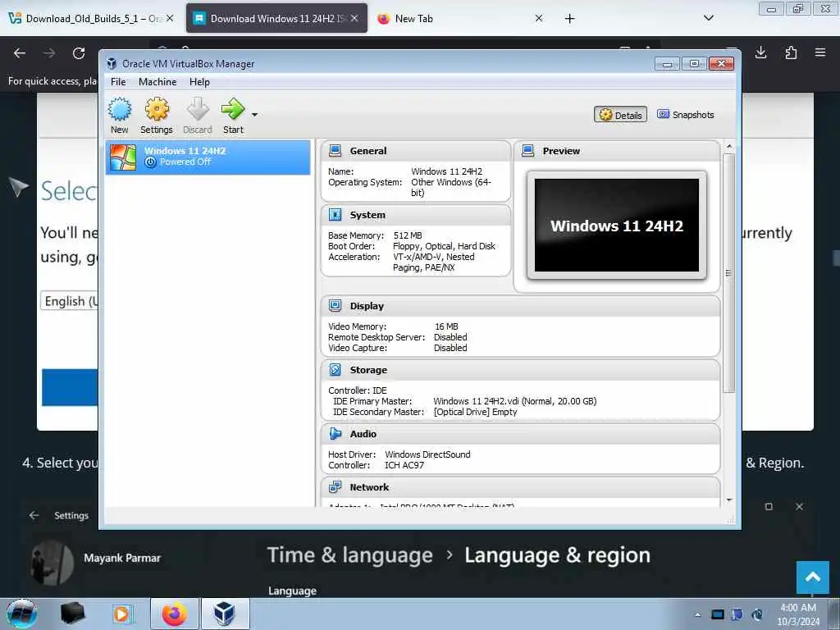Open the Network section header

[x=520, y=487]
